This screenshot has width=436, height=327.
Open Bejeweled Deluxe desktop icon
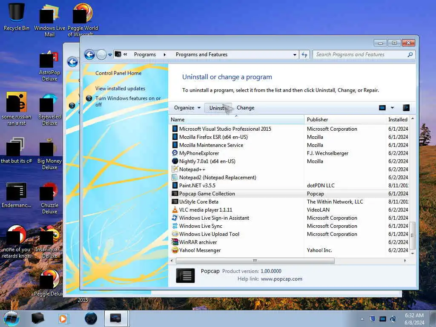[x=49, y=110]
